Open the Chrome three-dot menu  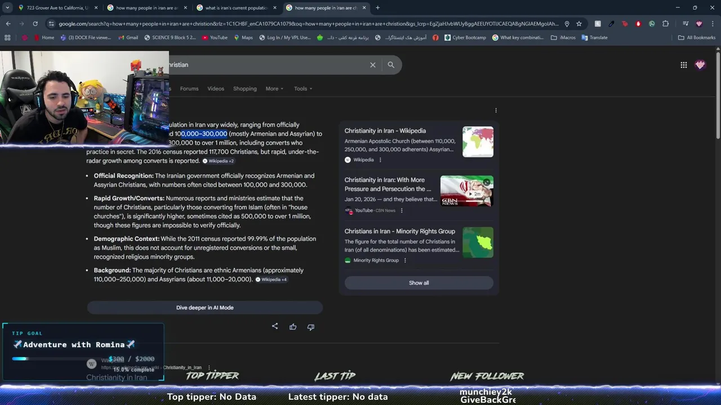[713, 24]
